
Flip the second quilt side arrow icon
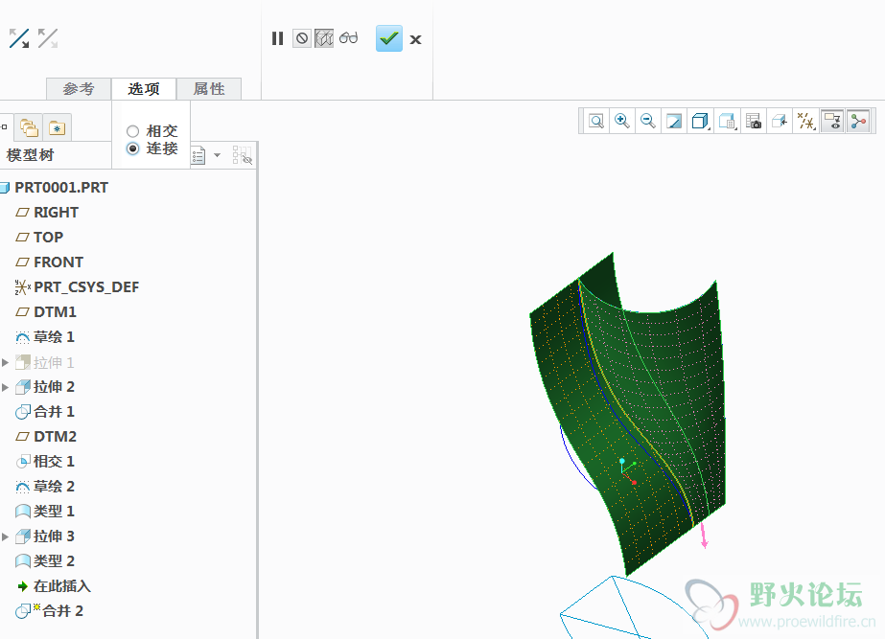(48, 39)
